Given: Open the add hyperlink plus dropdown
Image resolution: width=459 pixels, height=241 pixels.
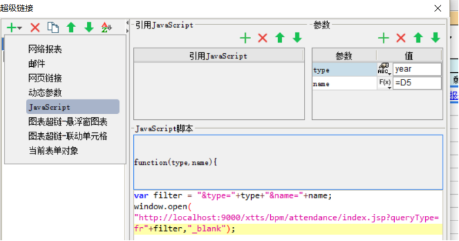Looking at the screenshot, I should pyautogui.click(x=14, y=28).
